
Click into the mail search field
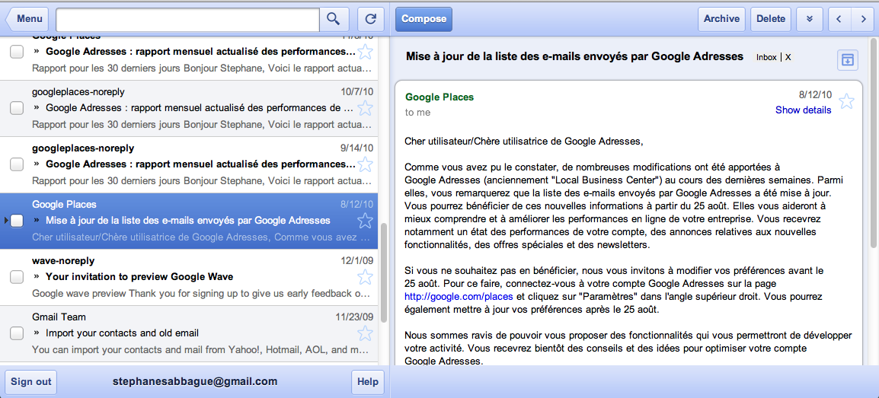coord(187,19)
